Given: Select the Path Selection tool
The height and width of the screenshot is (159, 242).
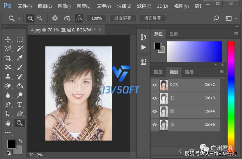Looking at the screenshot, I should click(x=8, y=114).
